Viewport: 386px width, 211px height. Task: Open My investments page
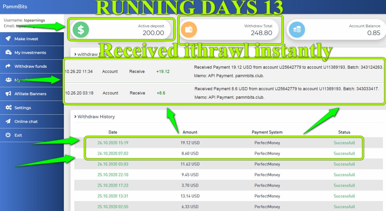[32, 52]
